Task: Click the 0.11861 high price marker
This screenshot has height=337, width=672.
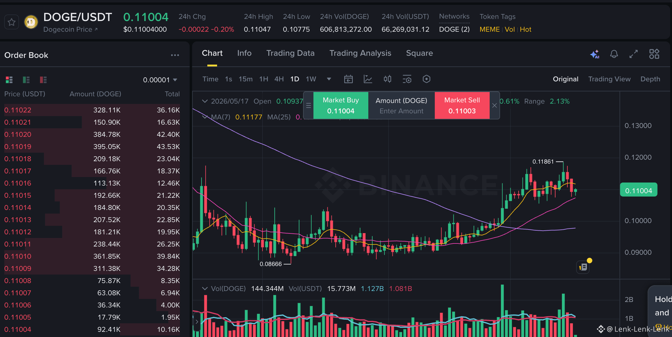Action: click(543, 161)
